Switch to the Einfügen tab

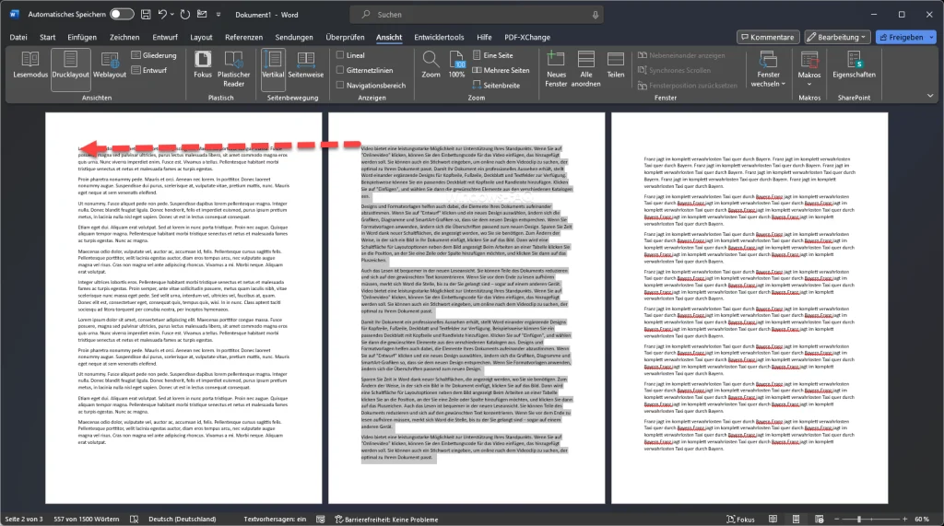pos(82,38)
